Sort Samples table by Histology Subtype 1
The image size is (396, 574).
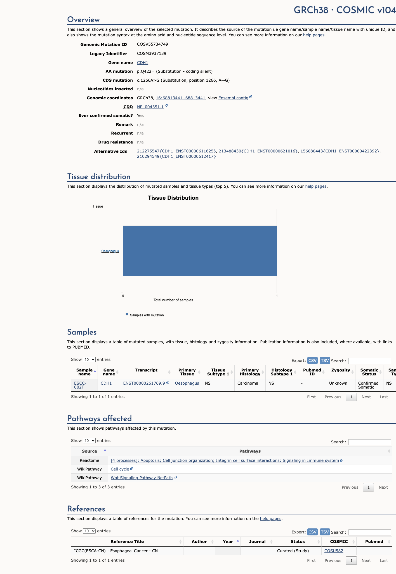(x=282, y=372)
